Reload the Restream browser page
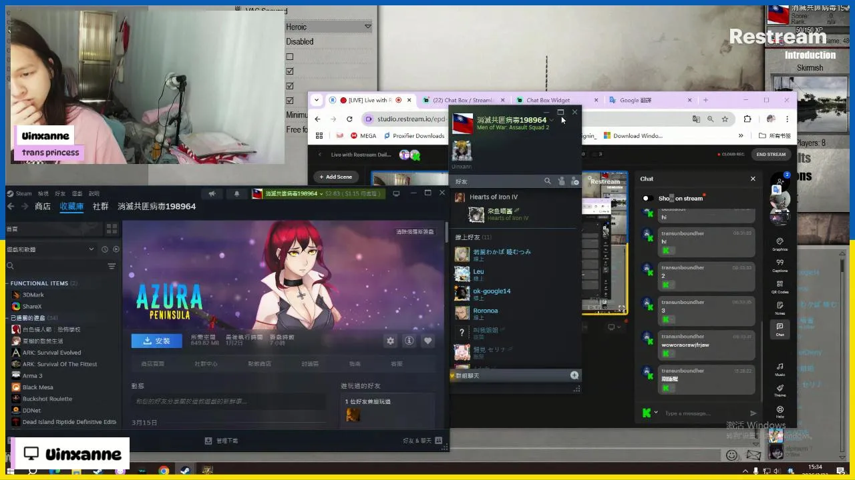The image size is (855, 480). [x=349, y=119]
